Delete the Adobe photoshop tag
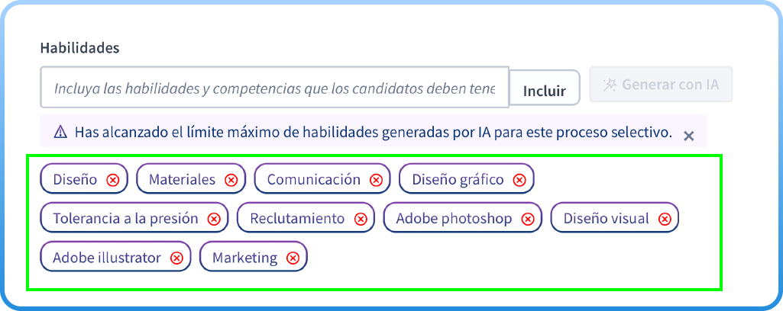783x311 pixels. [x=527, y=219]
